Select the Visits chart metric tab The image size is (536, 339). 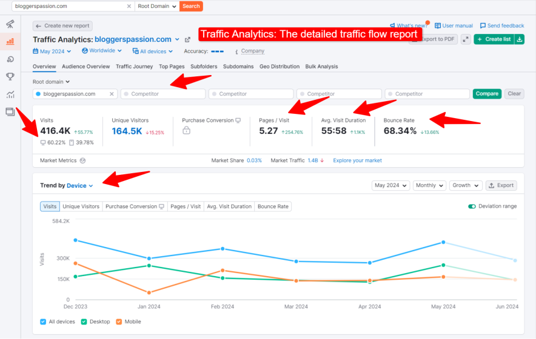pos(50,206)
